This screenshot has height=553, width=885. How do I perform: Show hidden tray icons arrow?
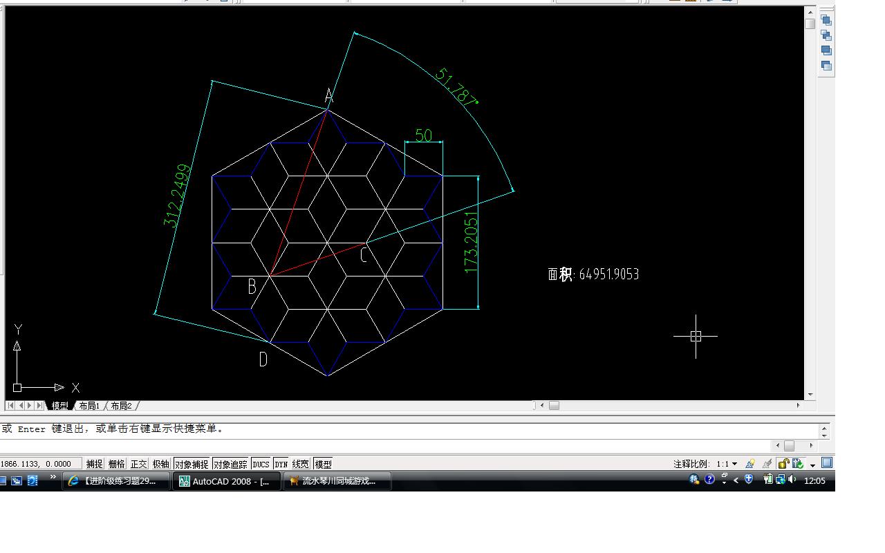[x=736, y=480]
